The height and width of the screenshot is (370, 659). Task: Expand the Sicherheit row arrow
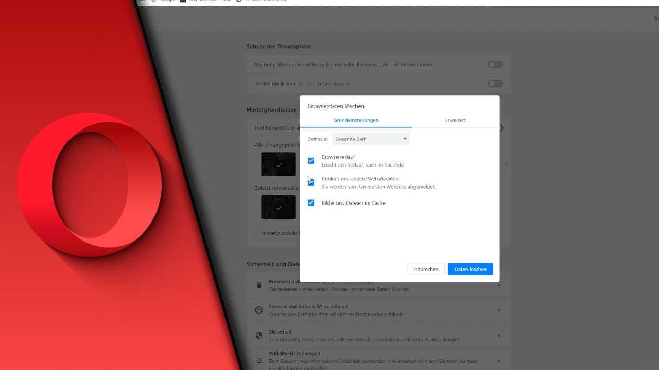[x=499, y=336]
